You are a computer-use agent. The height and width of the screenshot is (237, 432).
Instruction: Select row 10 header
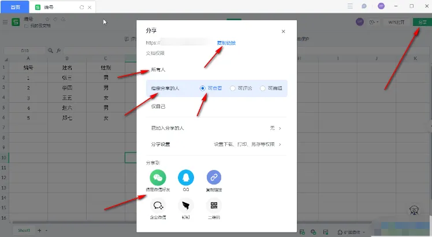click(x=4, y=158)
